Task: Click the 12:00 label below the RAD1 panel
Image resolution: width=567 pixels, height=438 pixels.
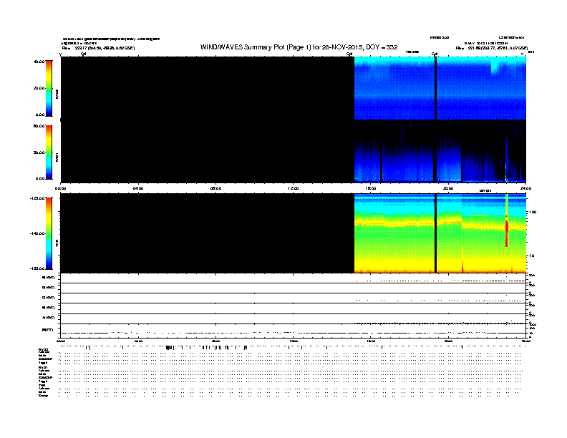Action: click(294, 188)
